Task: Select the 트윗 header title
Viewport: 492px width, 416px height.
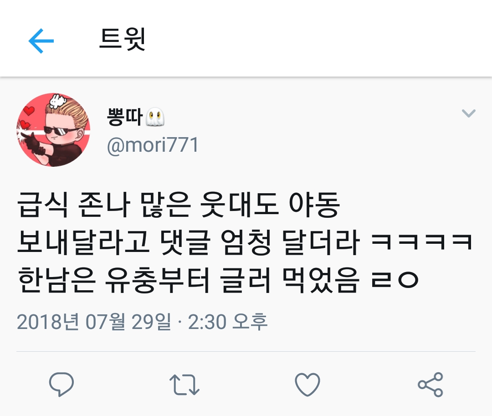Action: click(123, 39)
